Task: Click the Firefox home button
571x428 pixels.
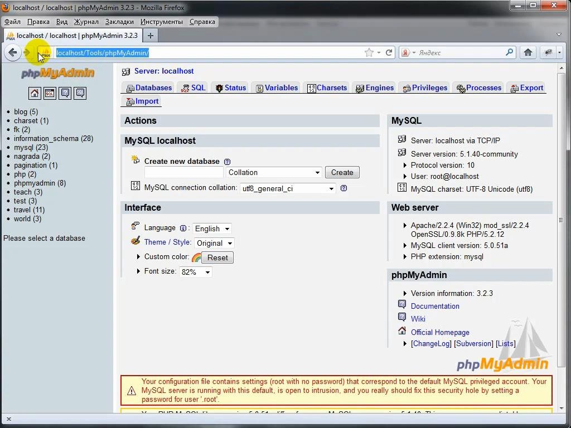Action: pos(528,53)
